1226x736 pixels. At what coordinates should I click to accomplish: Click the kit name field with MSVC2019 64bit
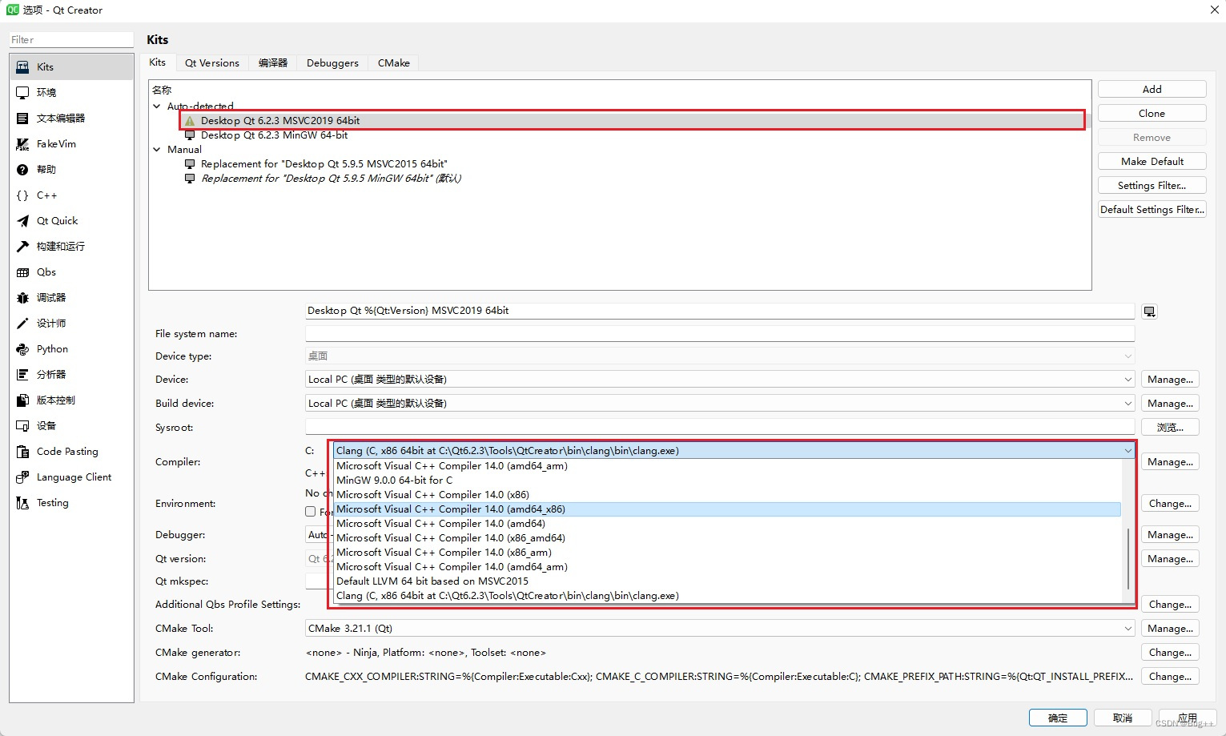(x=720, y=311)
